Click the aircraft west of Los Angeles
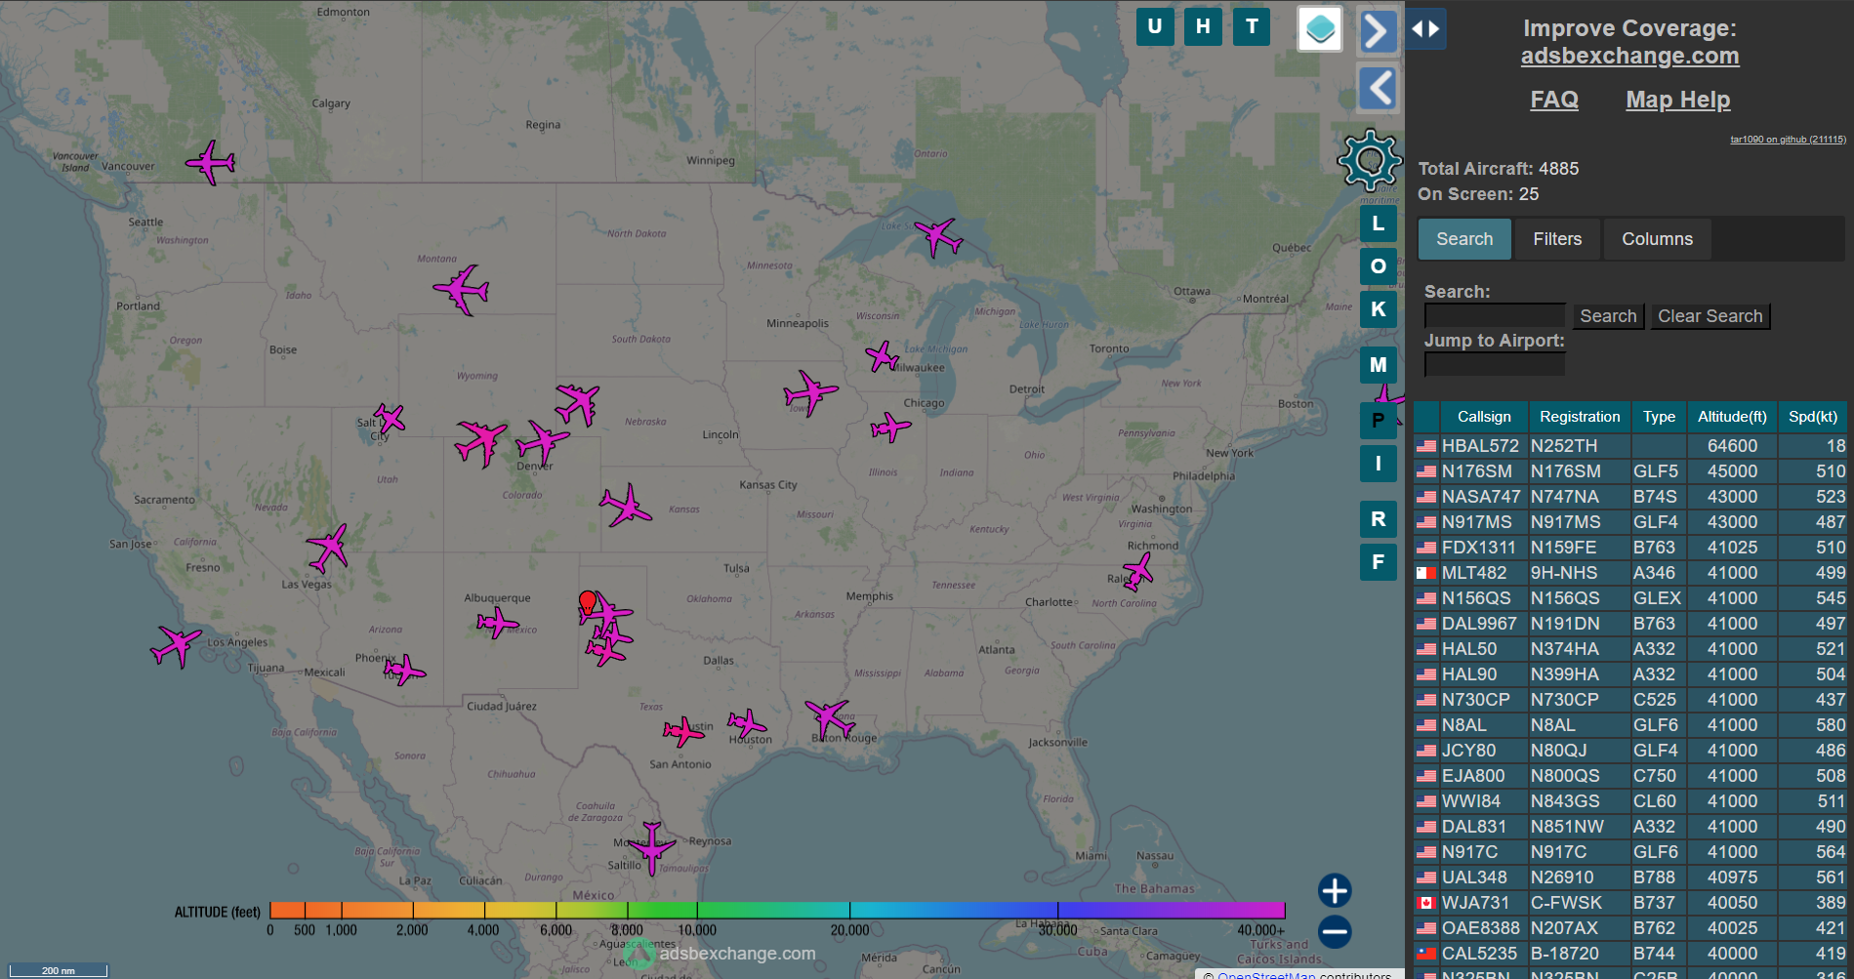1854x979 pixels. point(176,646)
